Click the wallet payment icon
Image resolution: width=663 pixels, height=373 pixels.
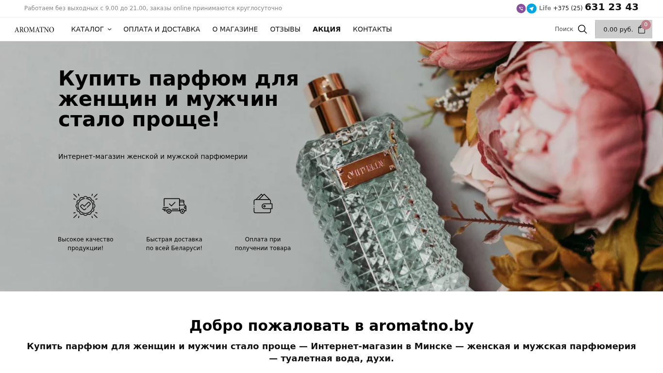pos(263,204)
